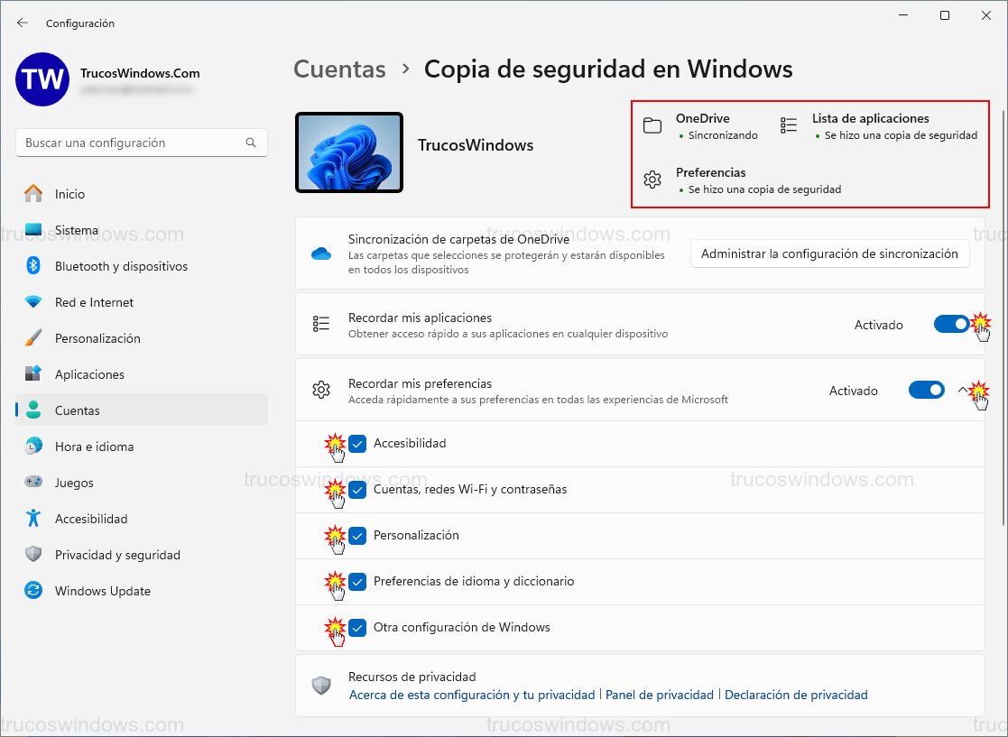Go back to Cuentas via the breadcrumb
This screenshot has height=737, width=1008.
(339, 69)
